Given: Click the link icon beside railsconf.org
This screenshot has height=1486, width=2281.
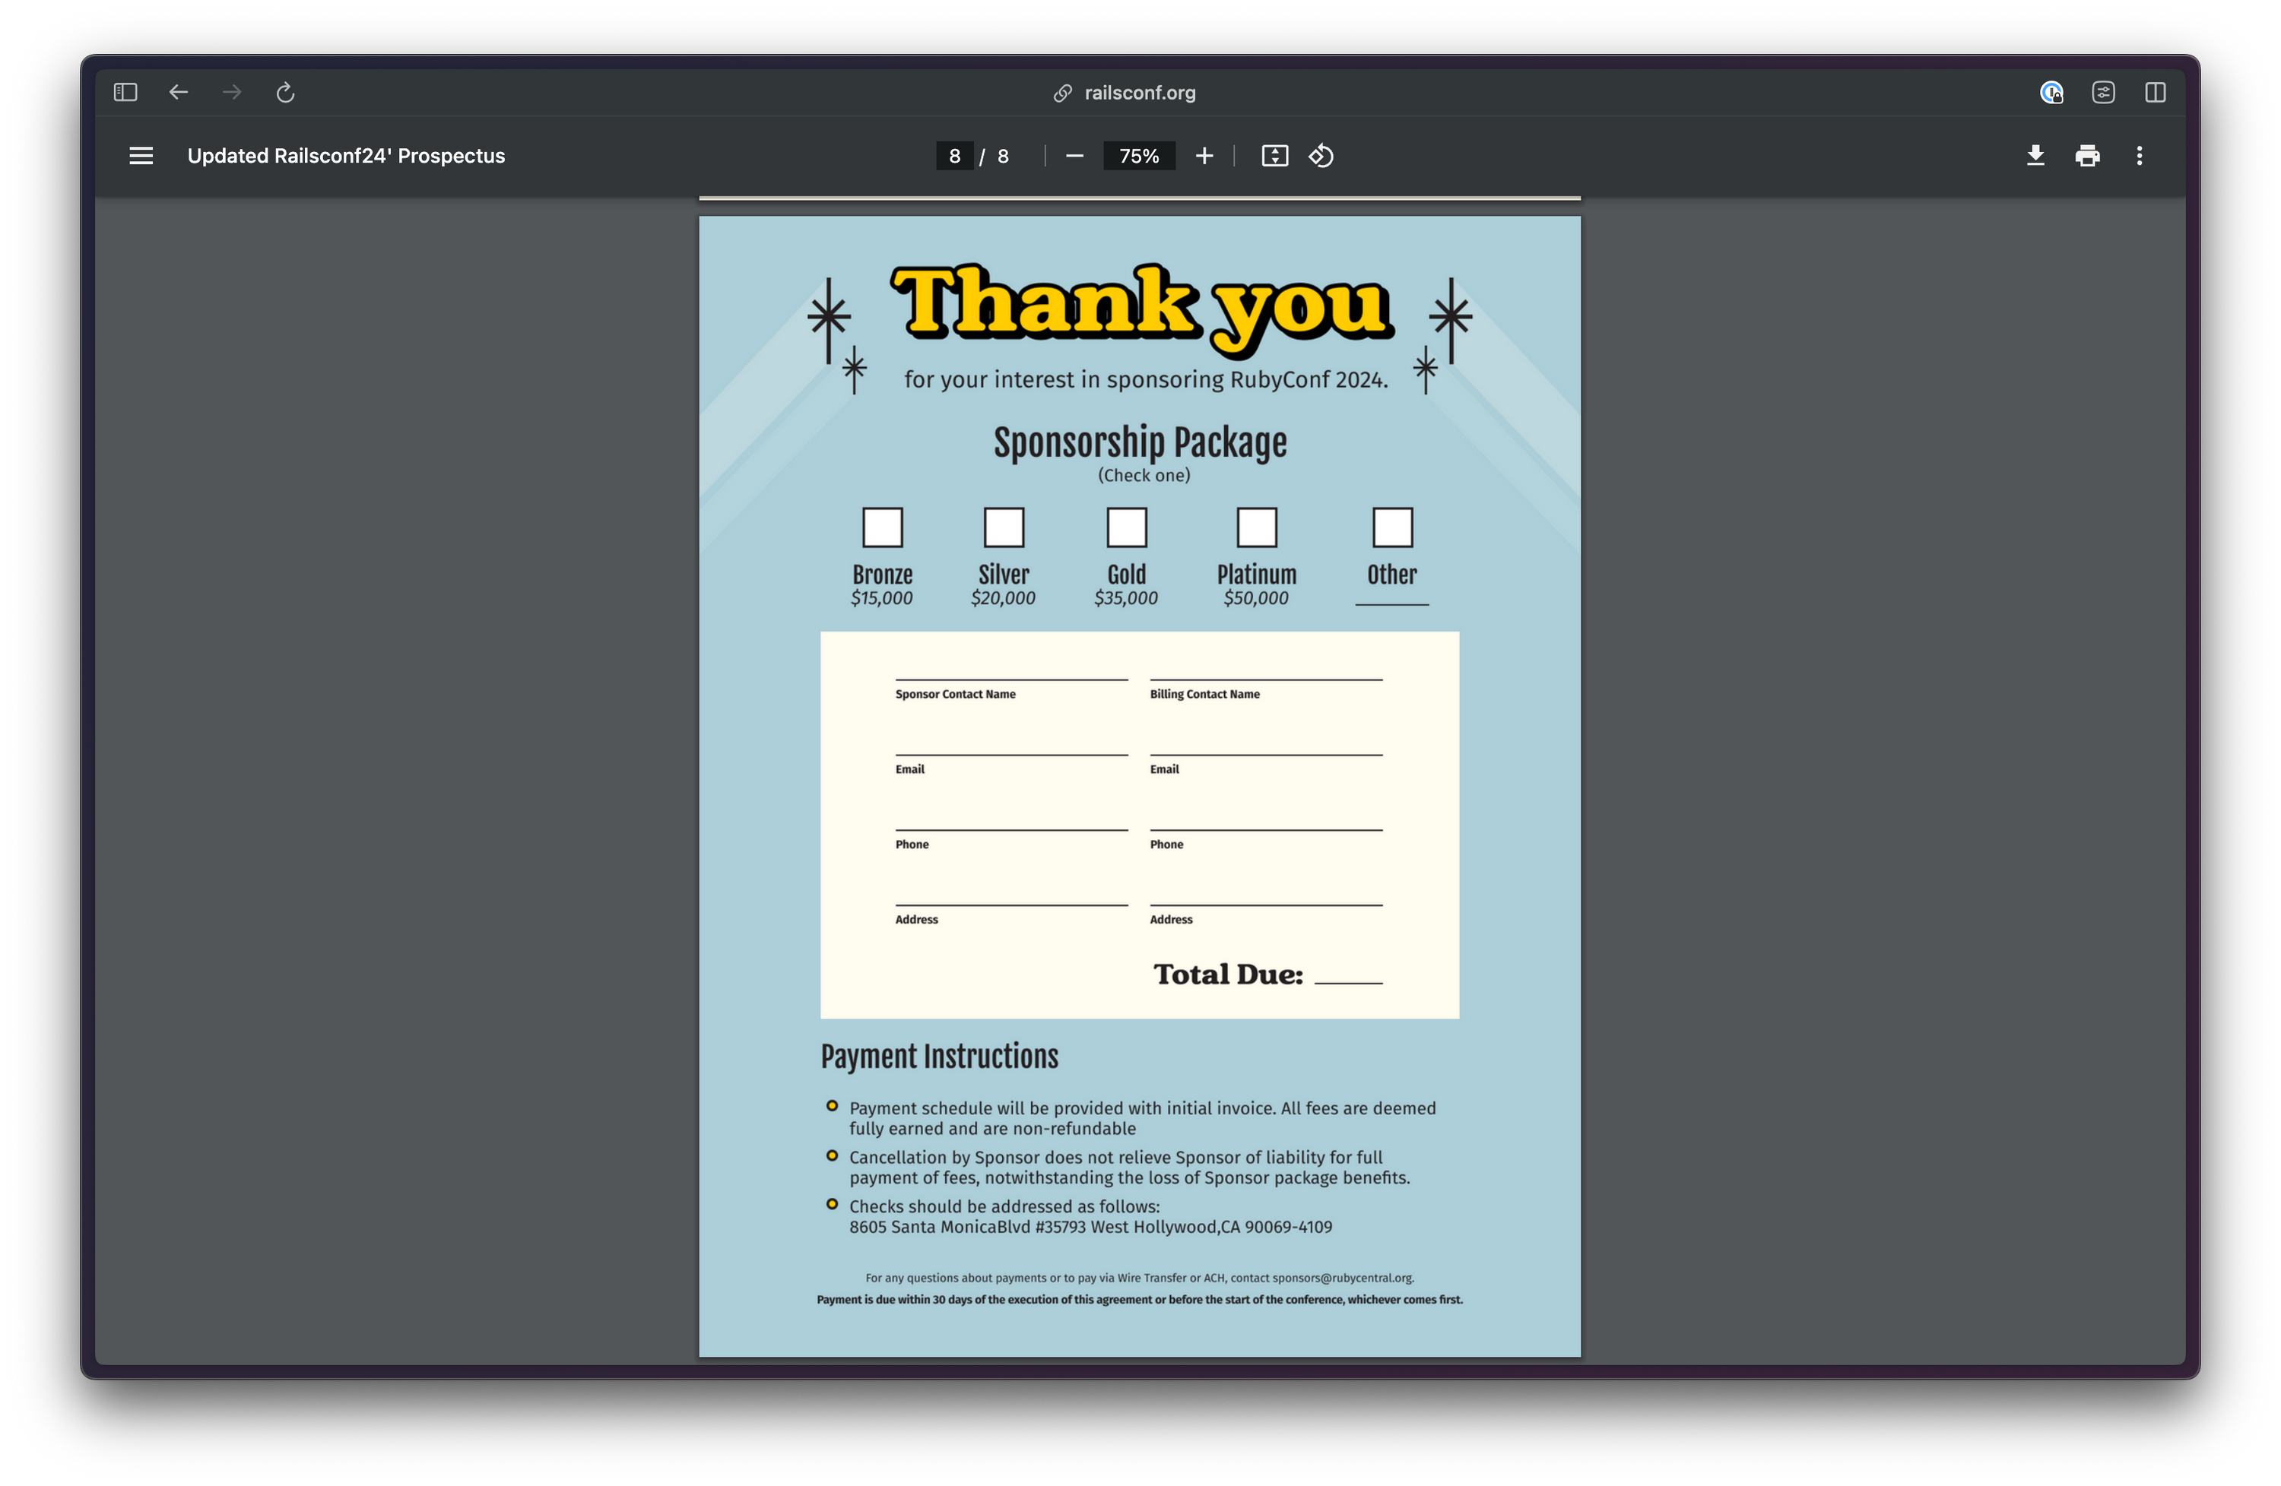Looking at the screenshot, I should 1063,93.
